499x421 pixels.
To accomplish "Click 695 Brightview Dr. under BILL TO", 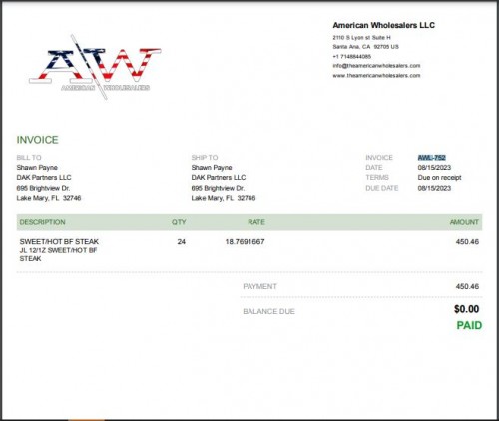I will point(43,188).
